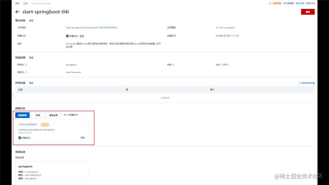Open the 钉钉答疑群 link
Screen dimensions: 329x185
coord(288,3)
